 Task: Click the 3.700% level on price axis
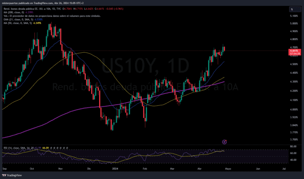[294, 132]
